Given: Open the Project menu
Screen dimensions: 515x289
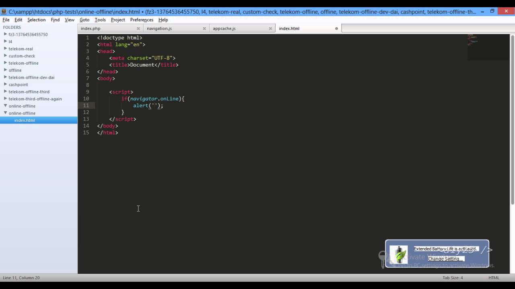Looking at the screenshot, I should coord(118,20).
